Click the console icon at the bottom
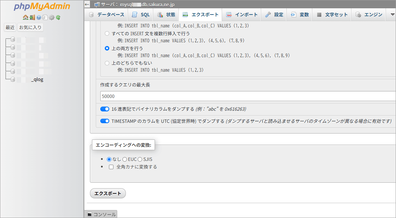The width and height of the screenshot is (396, 218). point(90,215)
